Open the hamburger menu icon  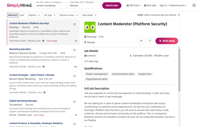(194, 5)
